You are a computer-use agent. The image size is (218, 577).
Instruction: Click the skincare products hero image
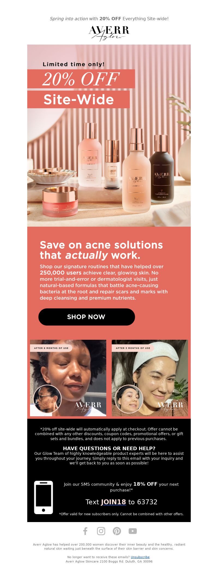109,136
